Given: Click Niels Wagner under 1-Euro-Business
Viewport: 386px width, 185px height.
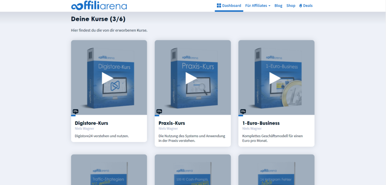Looking at the screenshot, I should click(x=252, y=129).
